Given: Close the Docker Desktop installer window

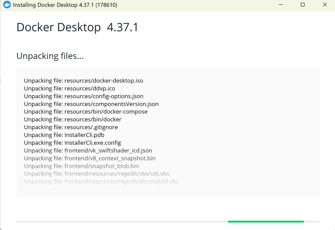Looking at the screenshot, I should coord(325,5).
